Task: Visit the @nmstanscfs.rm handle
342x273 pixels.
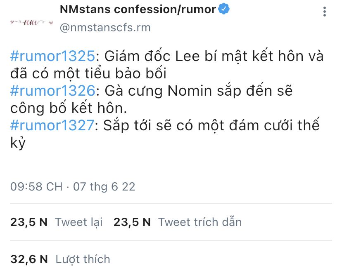Action: tap(105, 28)
